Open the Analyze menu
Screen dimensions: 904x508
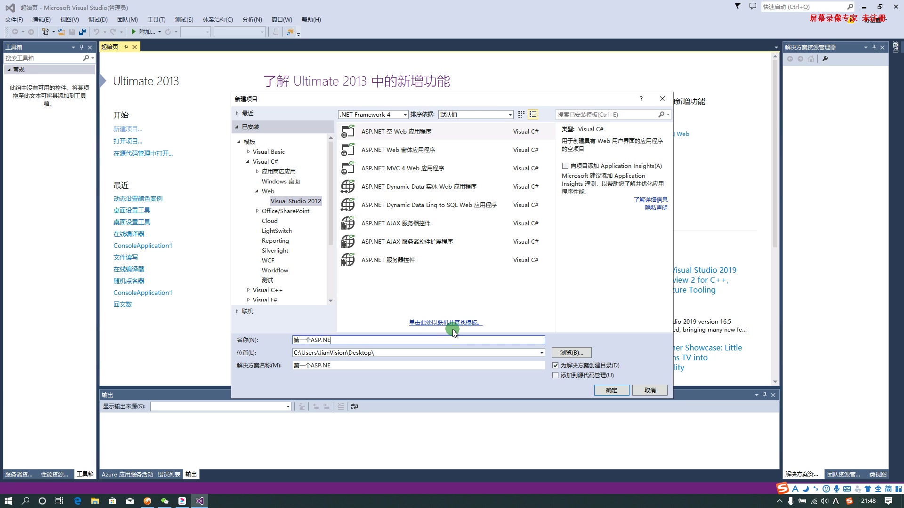point(252,19)
